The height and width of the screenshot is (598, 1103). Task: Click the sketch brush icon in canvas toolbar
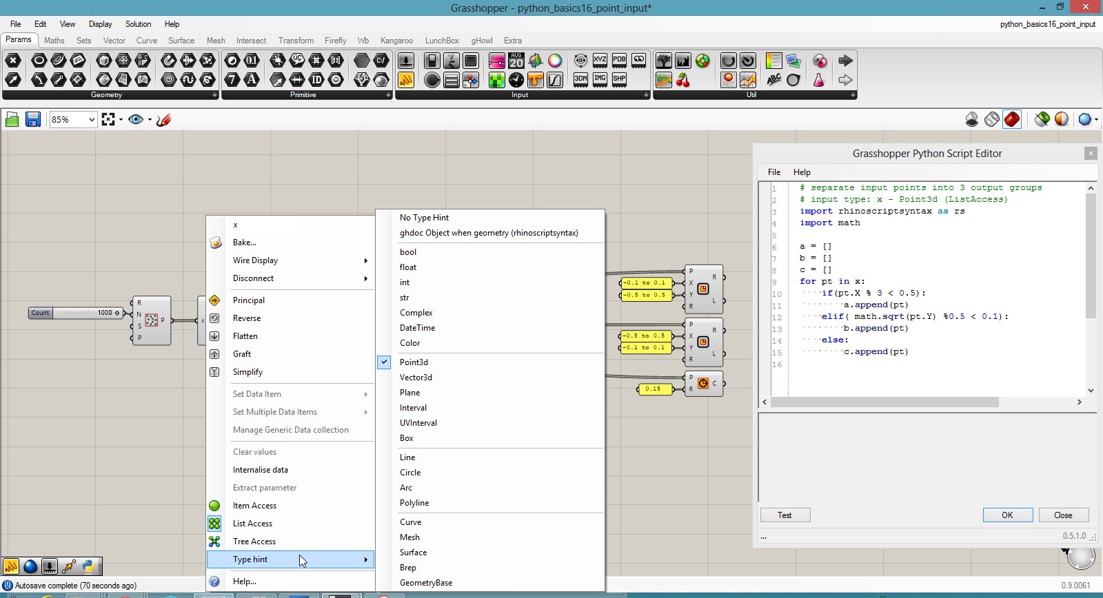click(x=163, y=120)
